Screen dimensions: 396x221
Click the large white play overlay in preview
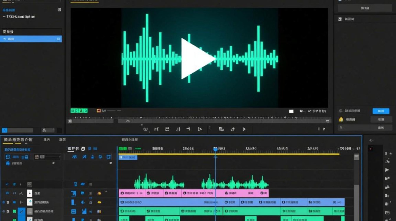(x=198, y=59)
